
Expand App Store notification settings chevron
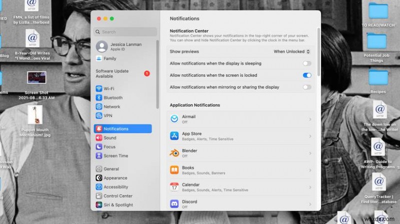click(310, 136)
